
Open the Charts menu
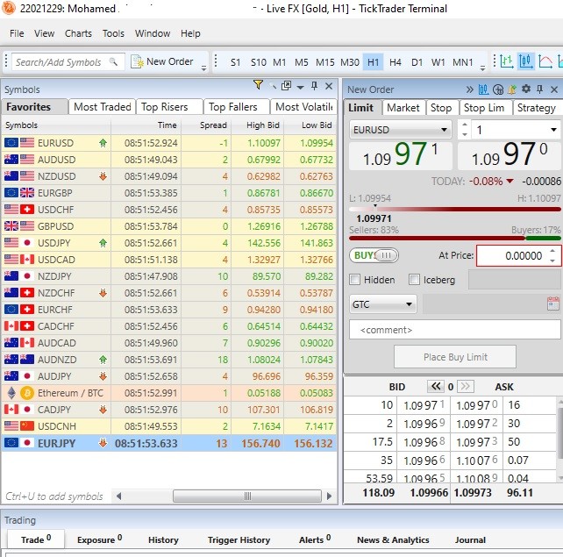coord(78,33)
